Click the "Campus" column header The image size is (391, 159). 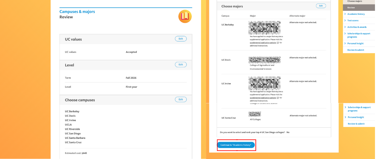(225, 16)
